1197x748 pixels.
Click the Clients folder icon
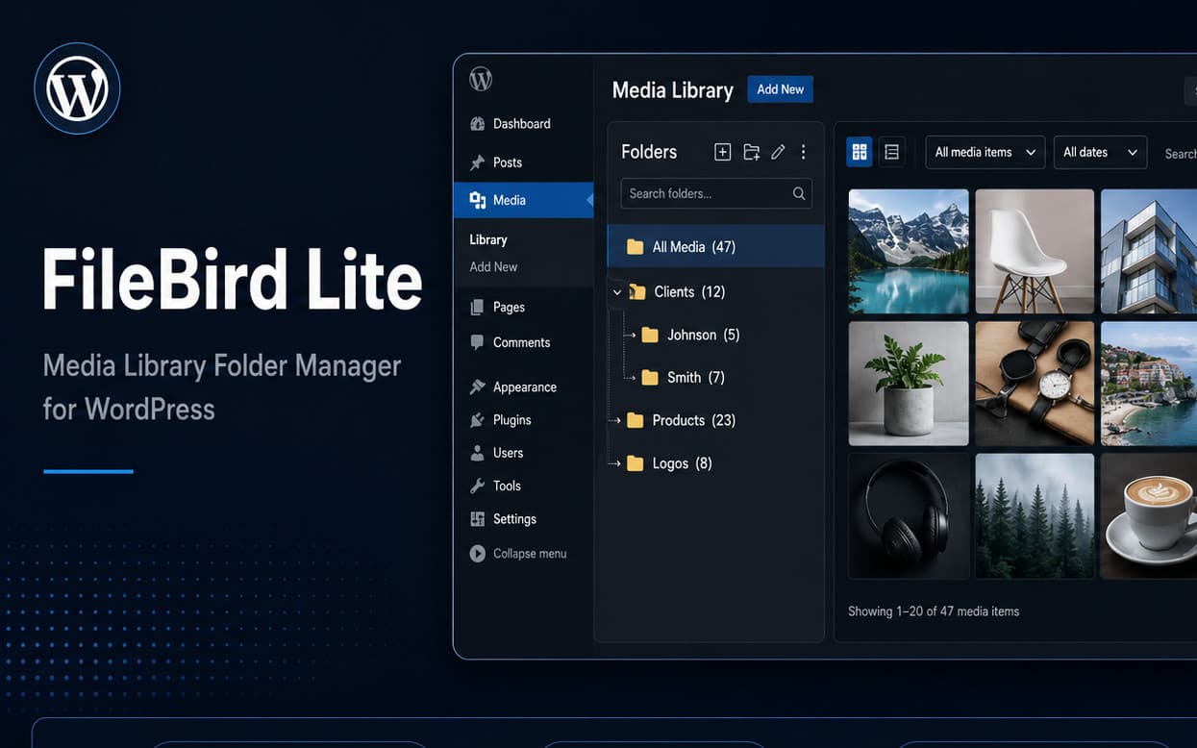pyautogui.click(x=637, y=291)
